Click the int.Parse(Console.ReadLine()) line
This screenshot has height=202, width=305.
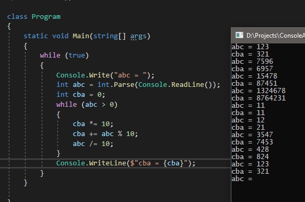tap(138, 85)
